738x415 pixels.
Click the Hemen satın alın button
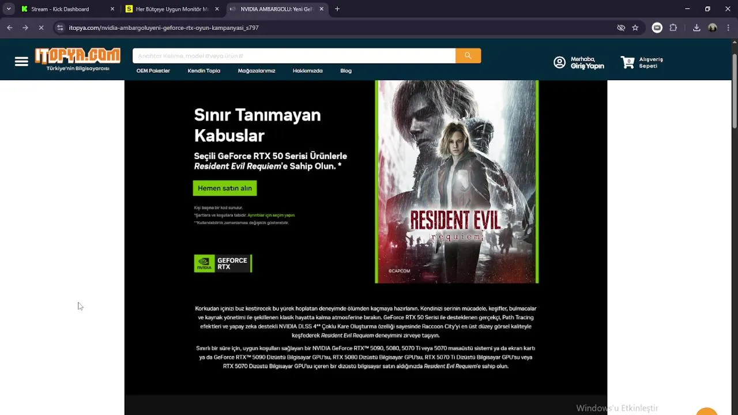(x=225, y=188)
